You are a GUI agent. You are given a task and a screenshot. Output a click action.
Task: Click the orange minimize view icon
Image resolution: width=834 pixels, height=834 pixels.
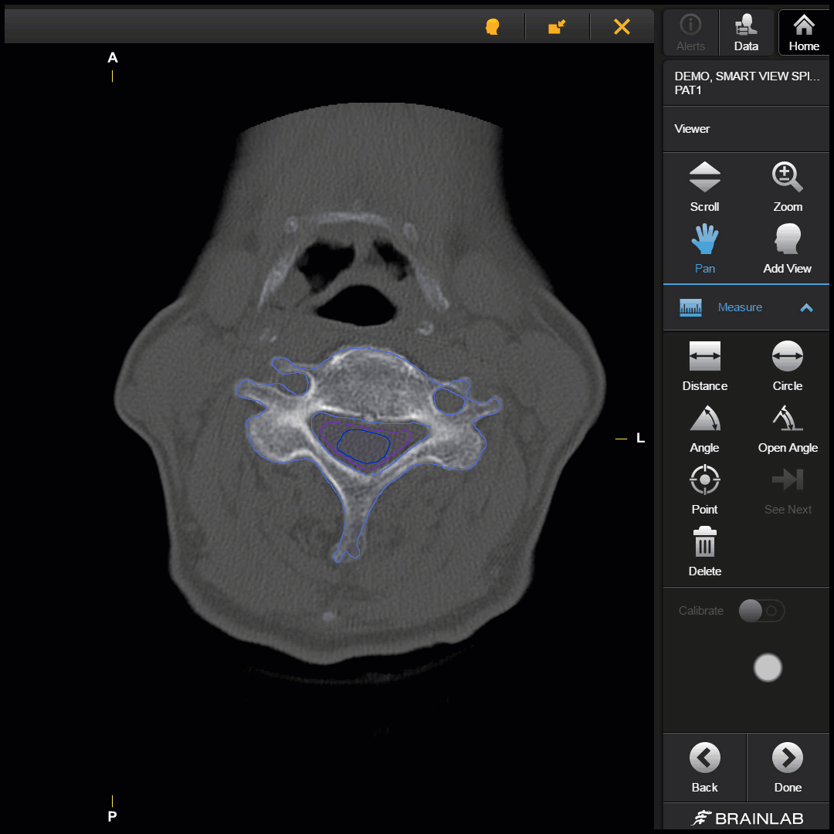click(557, 27)
